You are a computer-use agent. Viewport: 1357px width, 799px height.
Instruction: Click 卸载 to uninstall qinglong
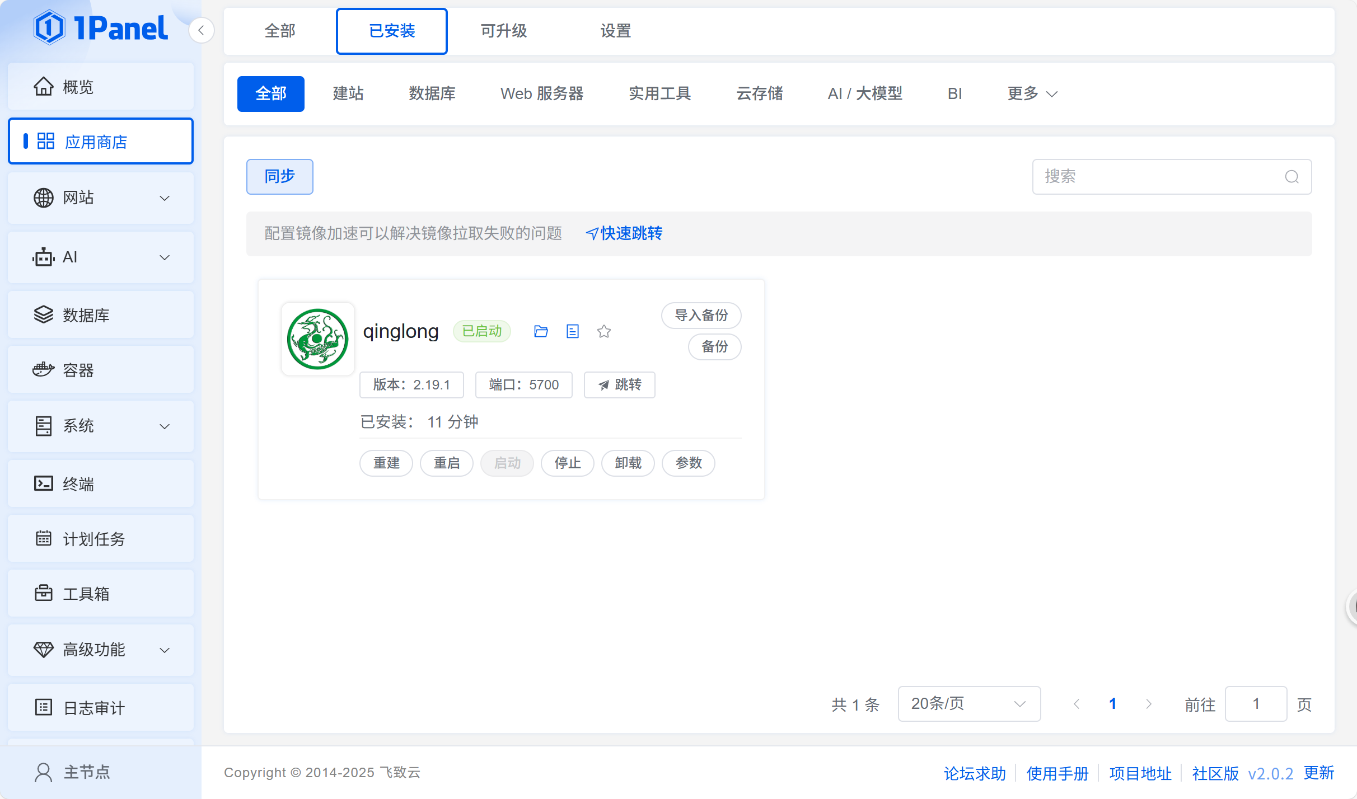pos(628,463)
